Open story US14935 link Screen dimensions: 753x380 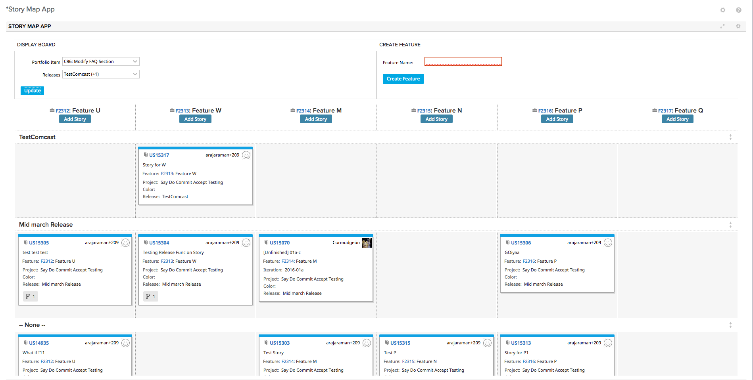point(39,343)
